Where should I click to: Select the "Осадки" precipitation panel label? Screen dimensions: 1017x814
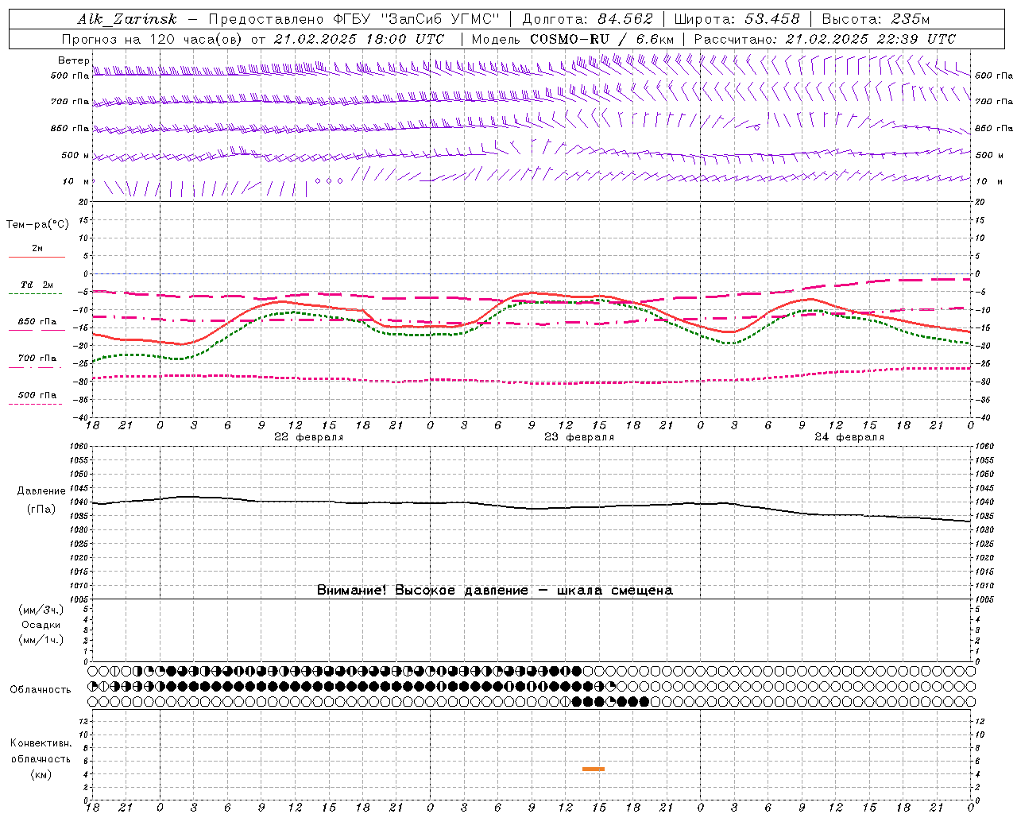[41, 625]
